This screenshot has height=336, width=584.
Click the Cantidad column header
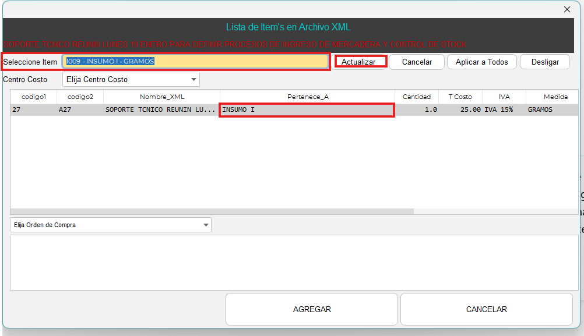point(416,97)
